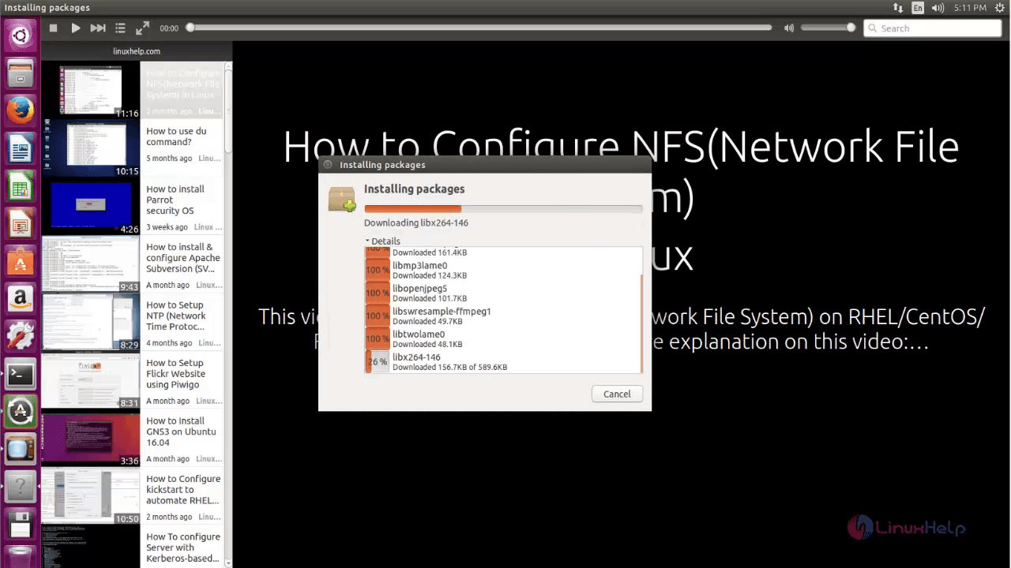The height and width of the screenshot is (568, 1011).
Task: Open the Terminal from launcher
Action: click(x=21, y=375)
